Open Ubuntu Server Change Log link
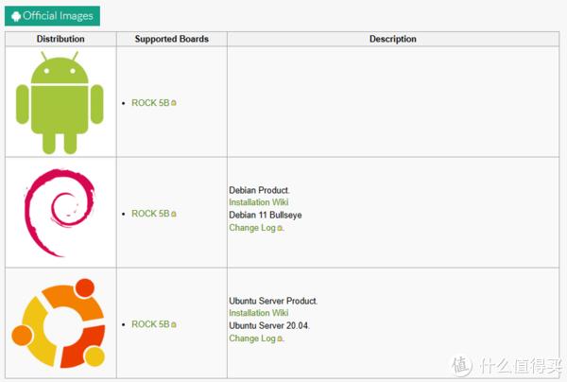 point(252,339)
